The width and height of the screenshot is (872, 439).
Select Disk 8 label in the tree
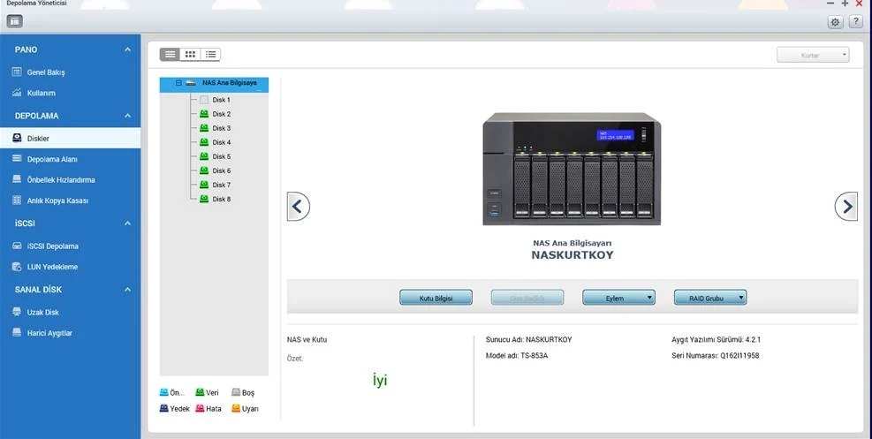tap(222, 199)
